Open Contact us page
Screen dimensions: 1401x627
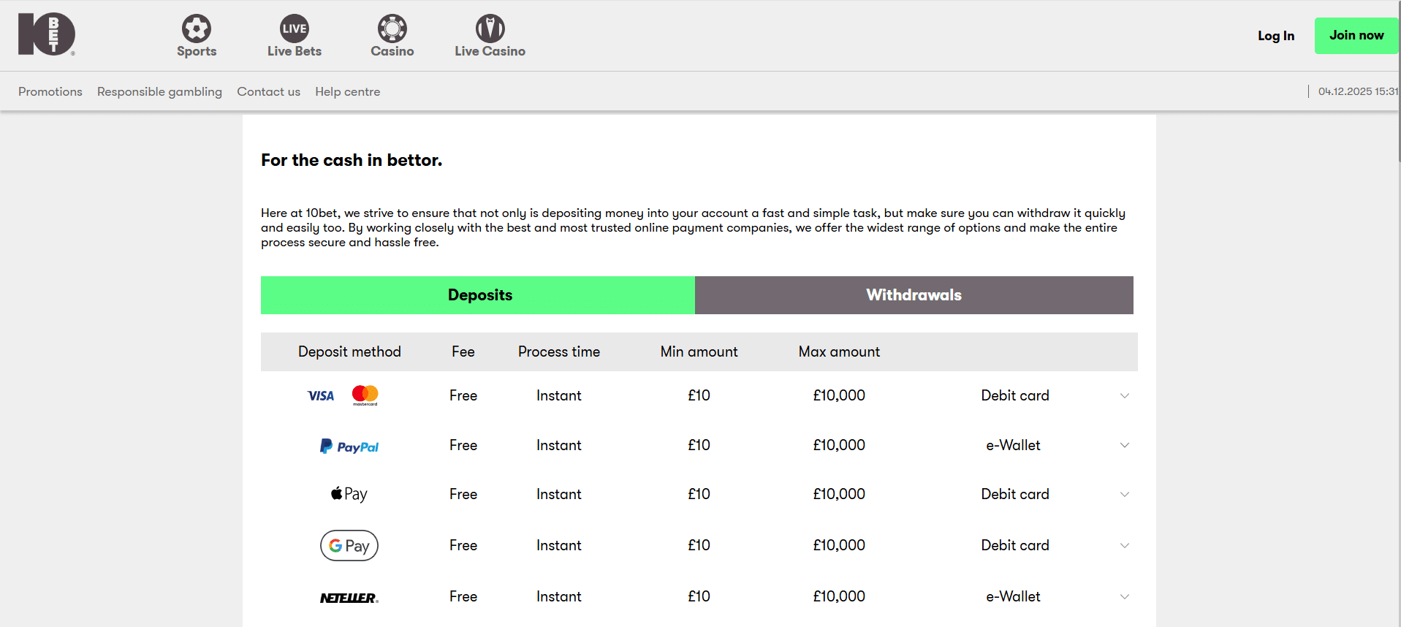point(268,91)
